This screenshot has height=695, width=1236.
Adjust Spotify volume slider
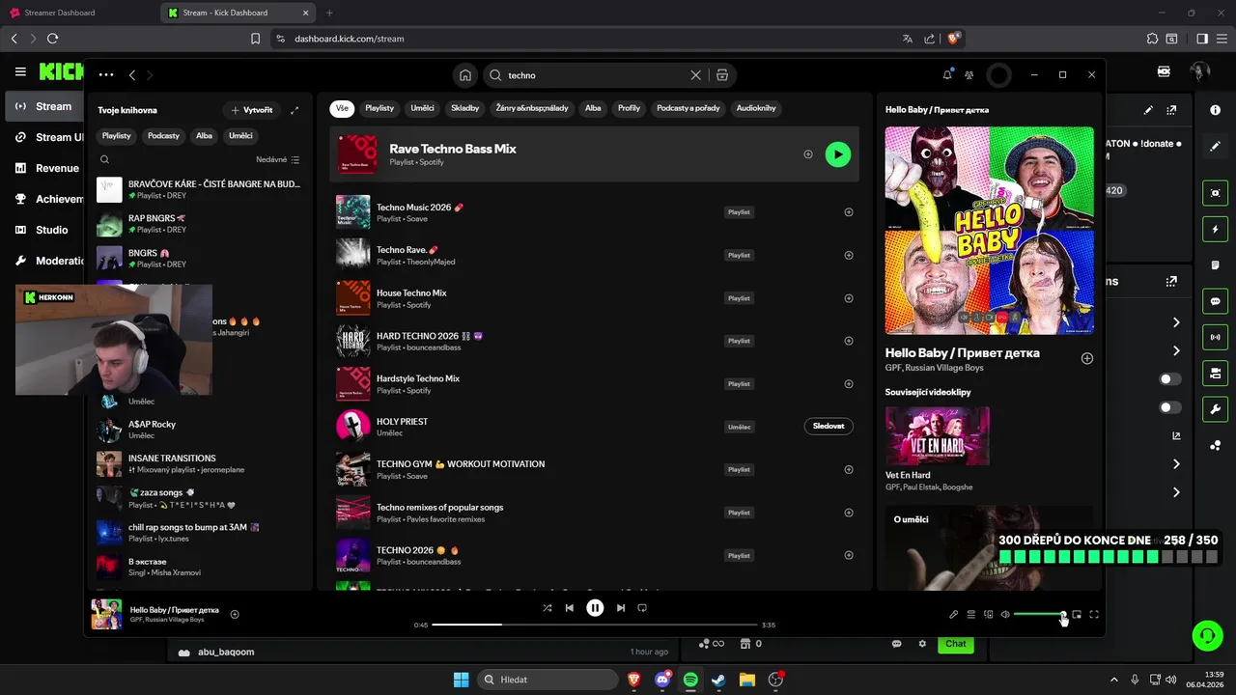click(x=1039, y=614)
